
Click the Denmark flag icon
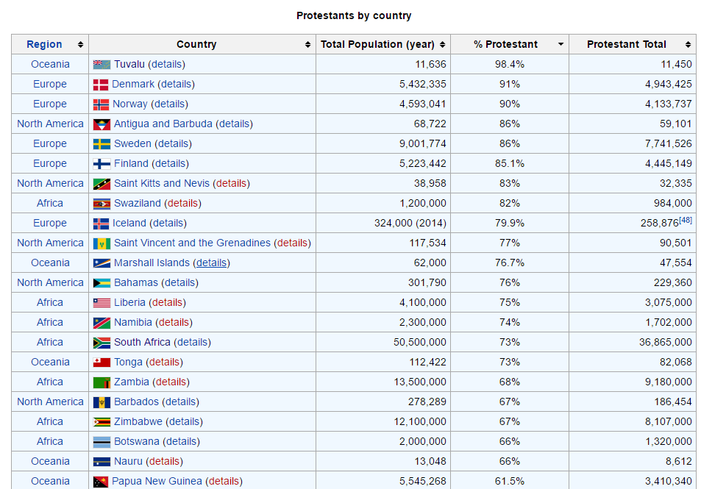coord(101,85)
